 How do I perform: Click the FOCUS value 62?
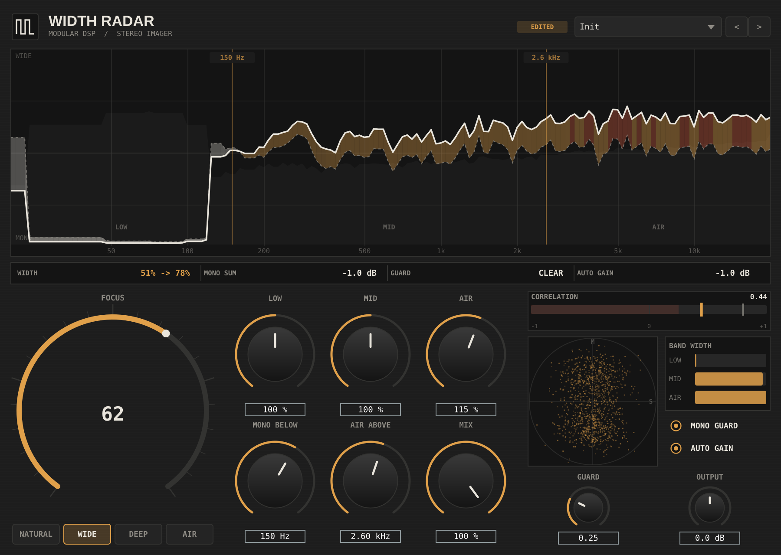[x=113, y=414]
